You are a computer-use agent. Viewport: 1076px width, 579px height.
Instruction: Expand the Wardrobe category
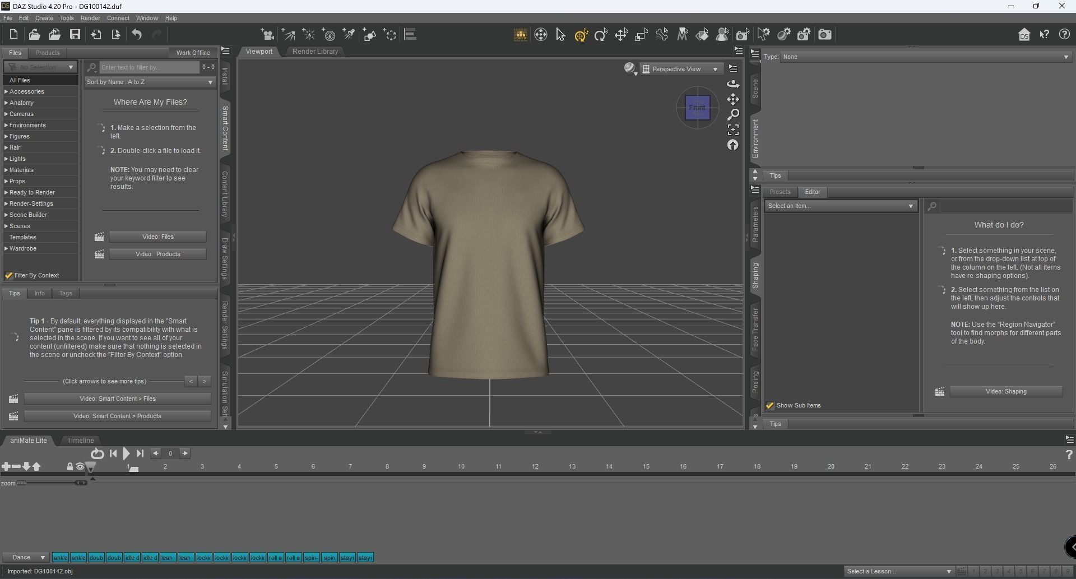[6, 248]
